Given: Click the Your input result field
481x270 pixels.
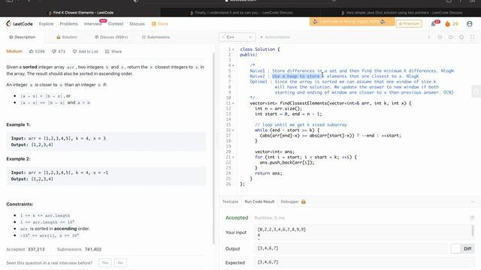Looking at the screenshot, I should [363, 232].
